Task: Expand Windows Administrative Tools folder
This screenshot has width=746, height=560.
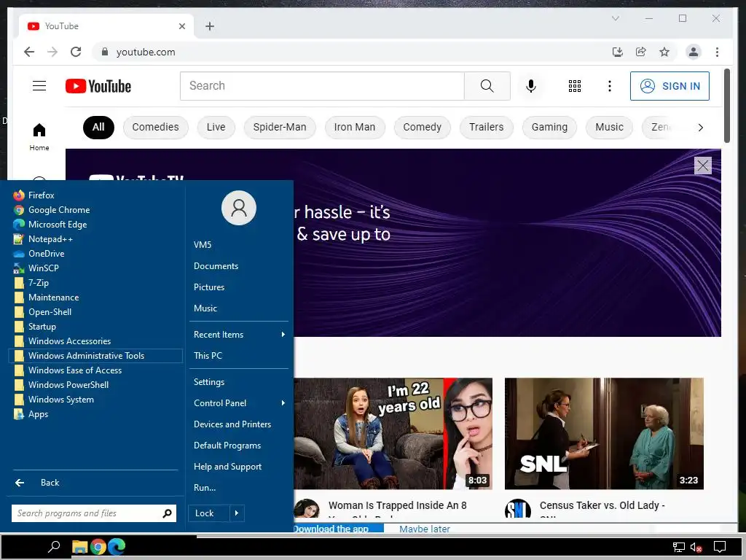Action: [x=95, y=356]
